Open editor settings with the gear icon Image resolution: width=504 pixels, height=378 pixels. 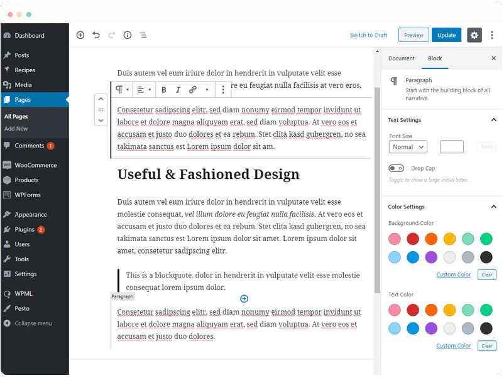click(x=474, y=35)
